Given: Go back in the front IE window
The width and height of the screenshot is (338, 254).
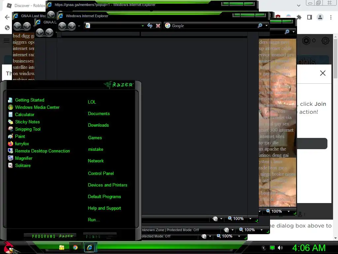Looking at the screenshot, I should tap(62, 26).
